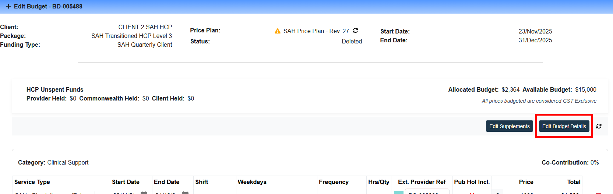Viewport: 613px width, 194px height.
Task: Select the Service Type column header
Action: coord(32,182)
